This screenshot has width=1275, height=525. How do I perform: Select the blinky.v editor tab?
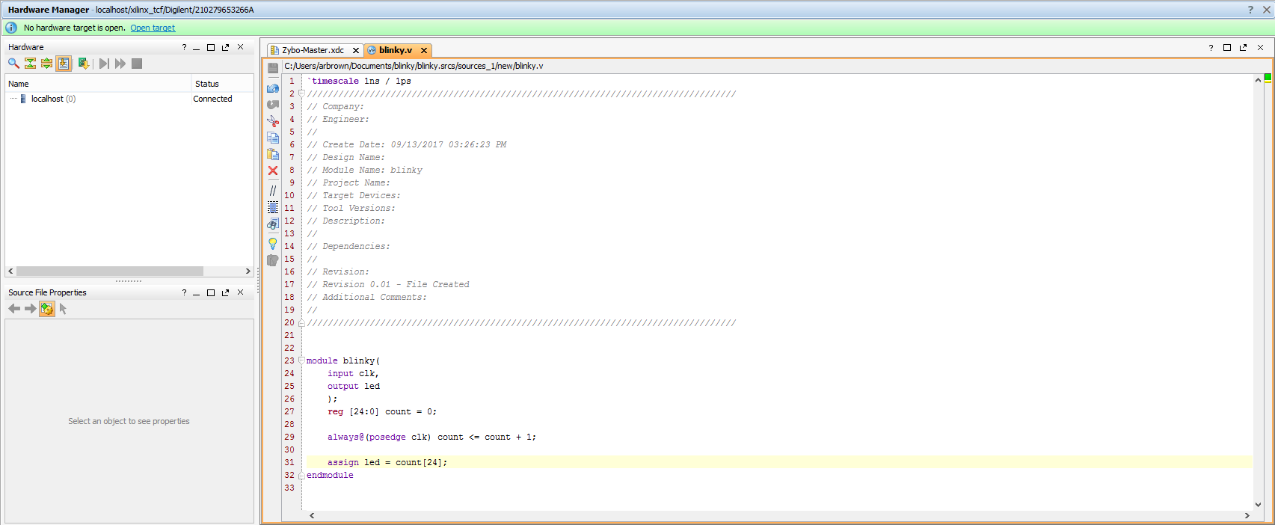395,50
